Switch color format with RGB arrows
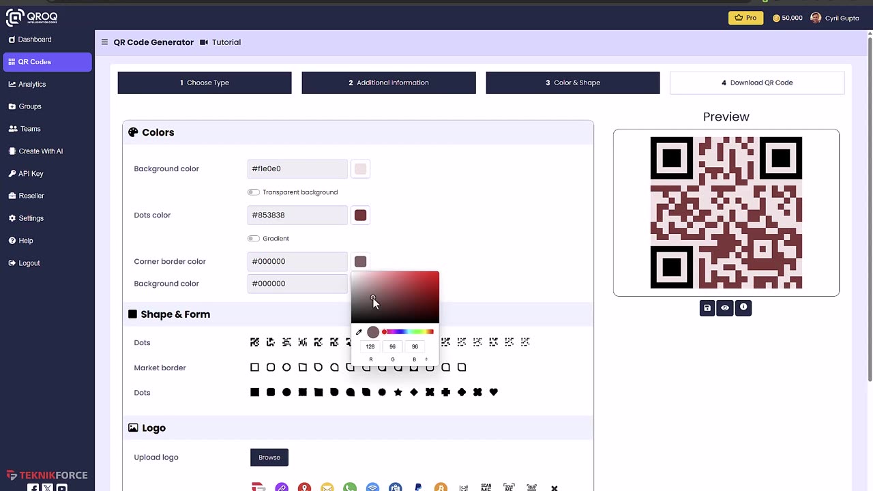This screenshot has width=873, height=491. coord(426,359)
